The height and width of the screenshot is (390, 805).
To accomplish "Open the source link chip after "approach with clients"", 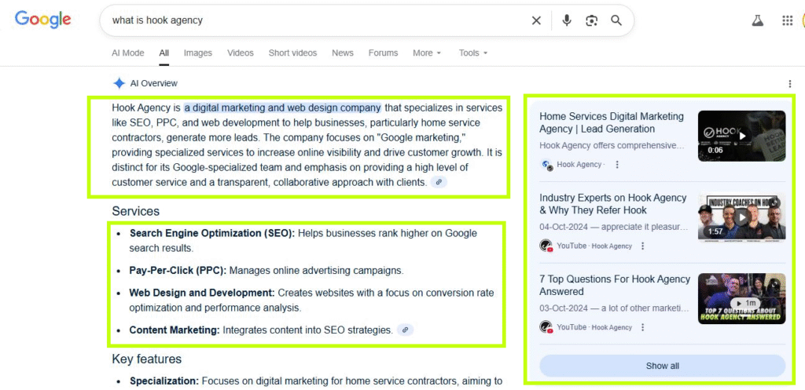I will coord(439,182).
